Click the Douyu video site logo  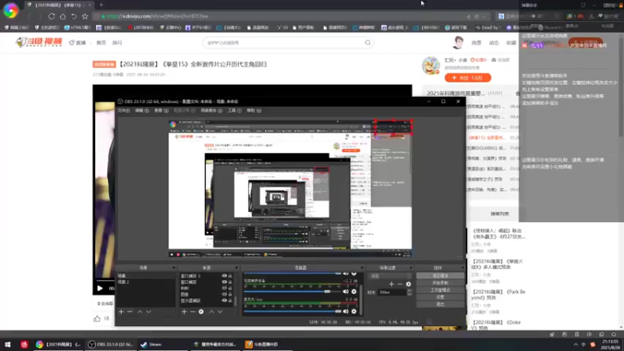(x=38, y=42)
